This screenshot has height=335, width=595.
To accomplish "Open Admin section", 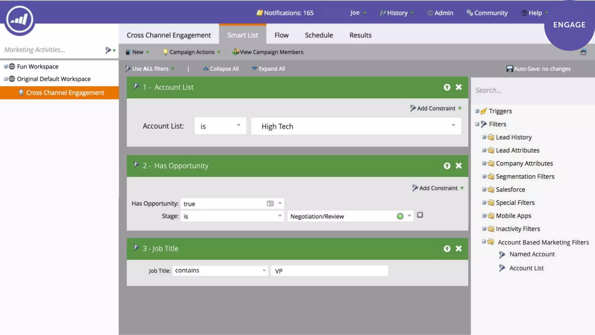I will 440,13.
